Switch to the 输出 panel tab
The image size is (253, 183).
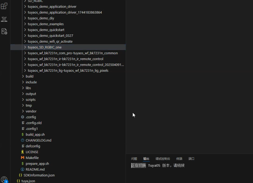click(x=146, y=159)
